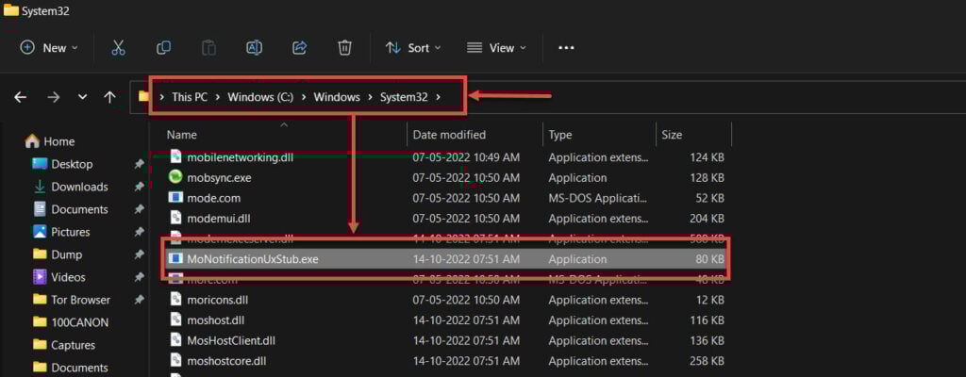The width and height of the screenshot is (966, 377).
Task: Click the Share icon in toolbar
Action: coord(300,48)
